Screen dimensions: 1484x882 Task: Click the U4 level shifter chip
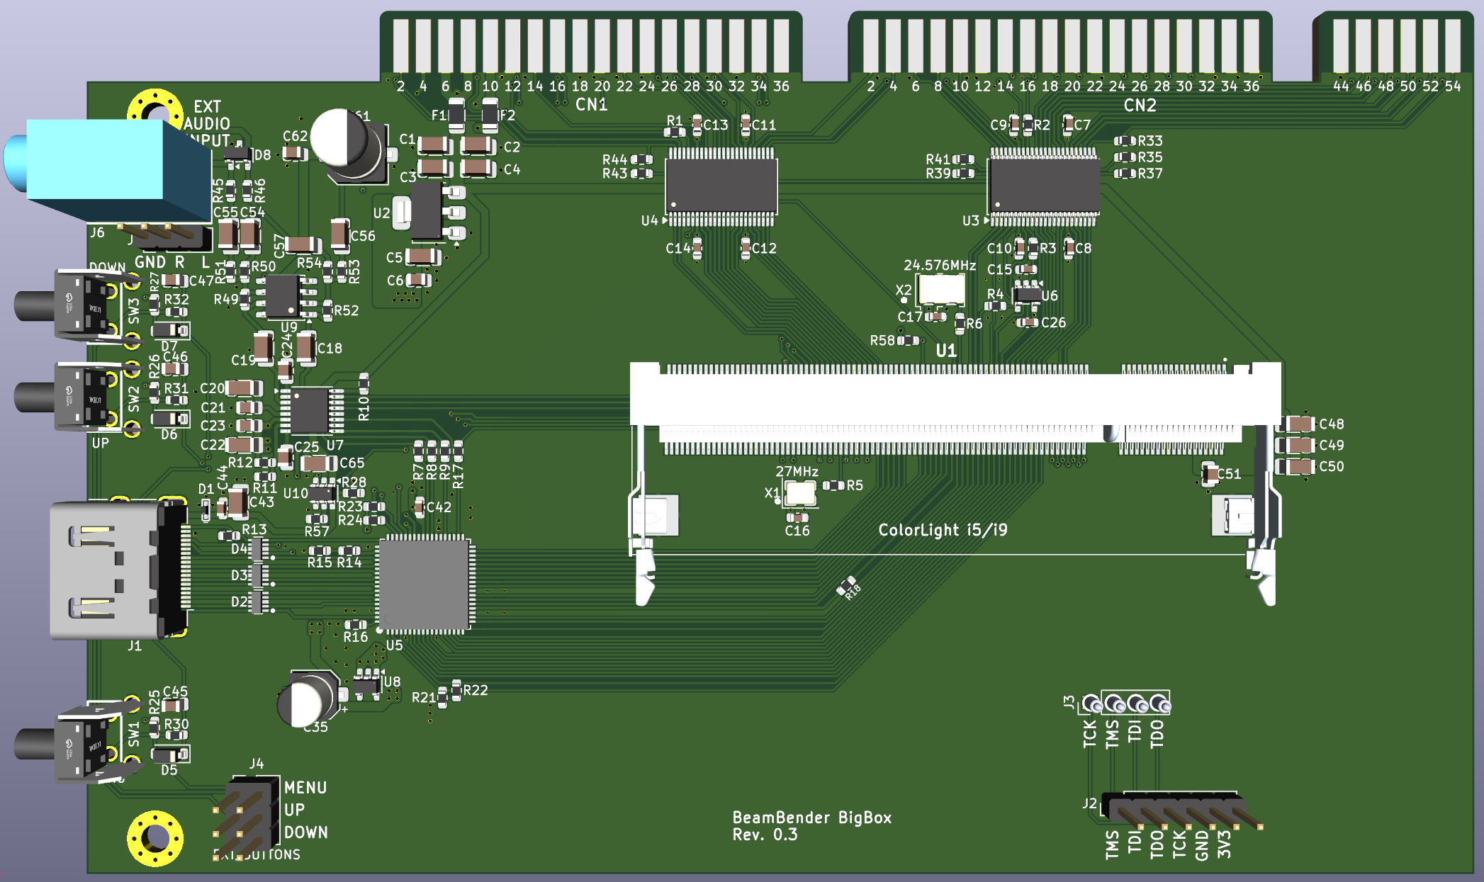721,186
